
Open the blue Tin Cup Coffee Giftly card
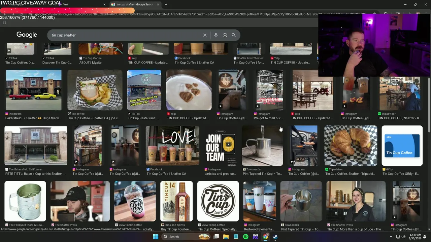point(402,146)
